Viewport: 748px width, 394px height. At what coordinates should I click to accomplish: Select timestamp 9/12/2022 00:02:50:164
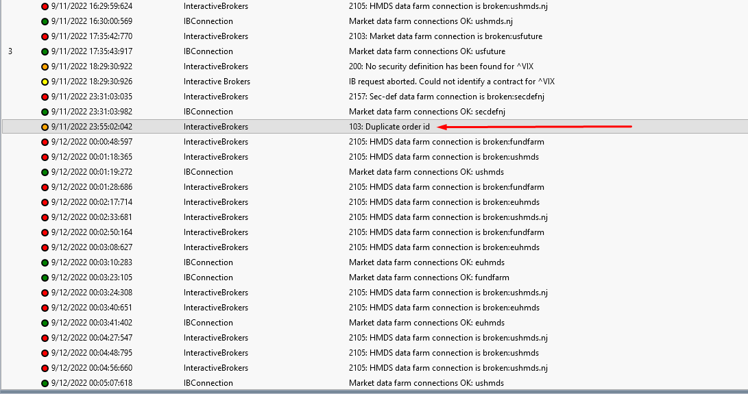click(92, 232)
